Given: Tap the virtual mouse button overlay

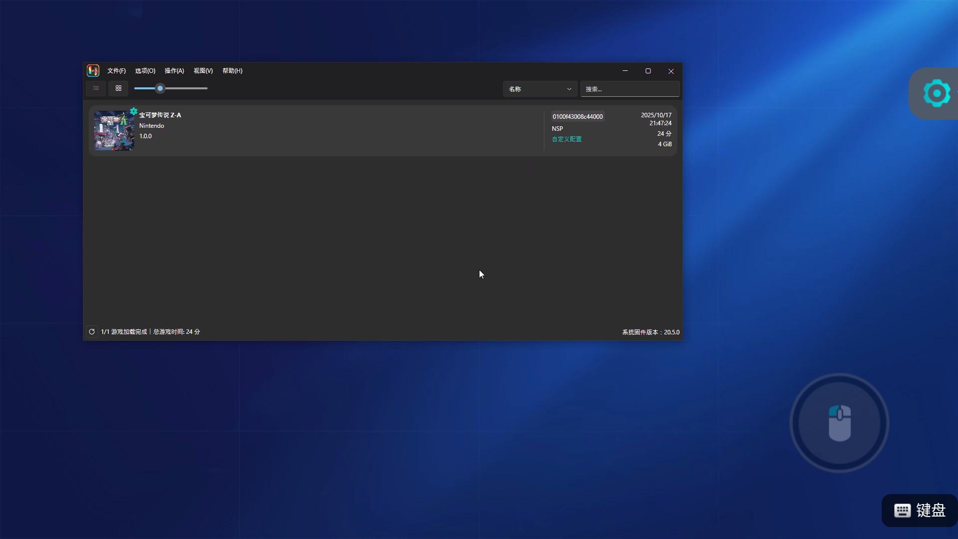Looking at the screenshot, I should tap(839, 423).
